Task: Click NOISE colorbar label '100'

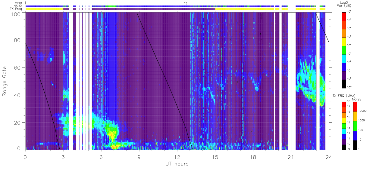Action: [x=361, y=130]
